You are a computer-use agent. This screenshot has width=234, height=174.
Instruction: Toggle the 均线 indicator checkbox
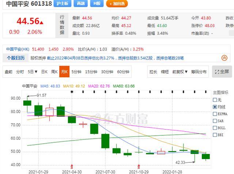point(215,107)
